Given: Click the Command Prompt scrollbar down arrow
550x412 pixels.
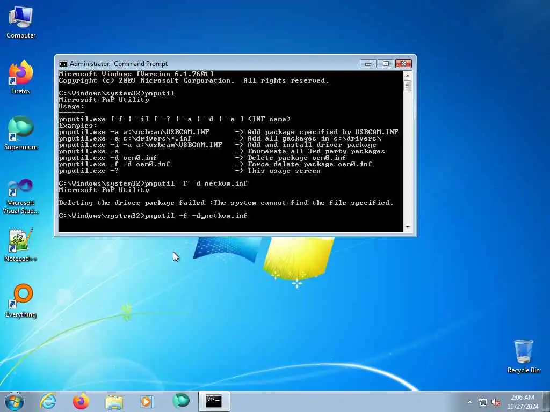Looking at the screenshot, I should click(x=407, y=227).
